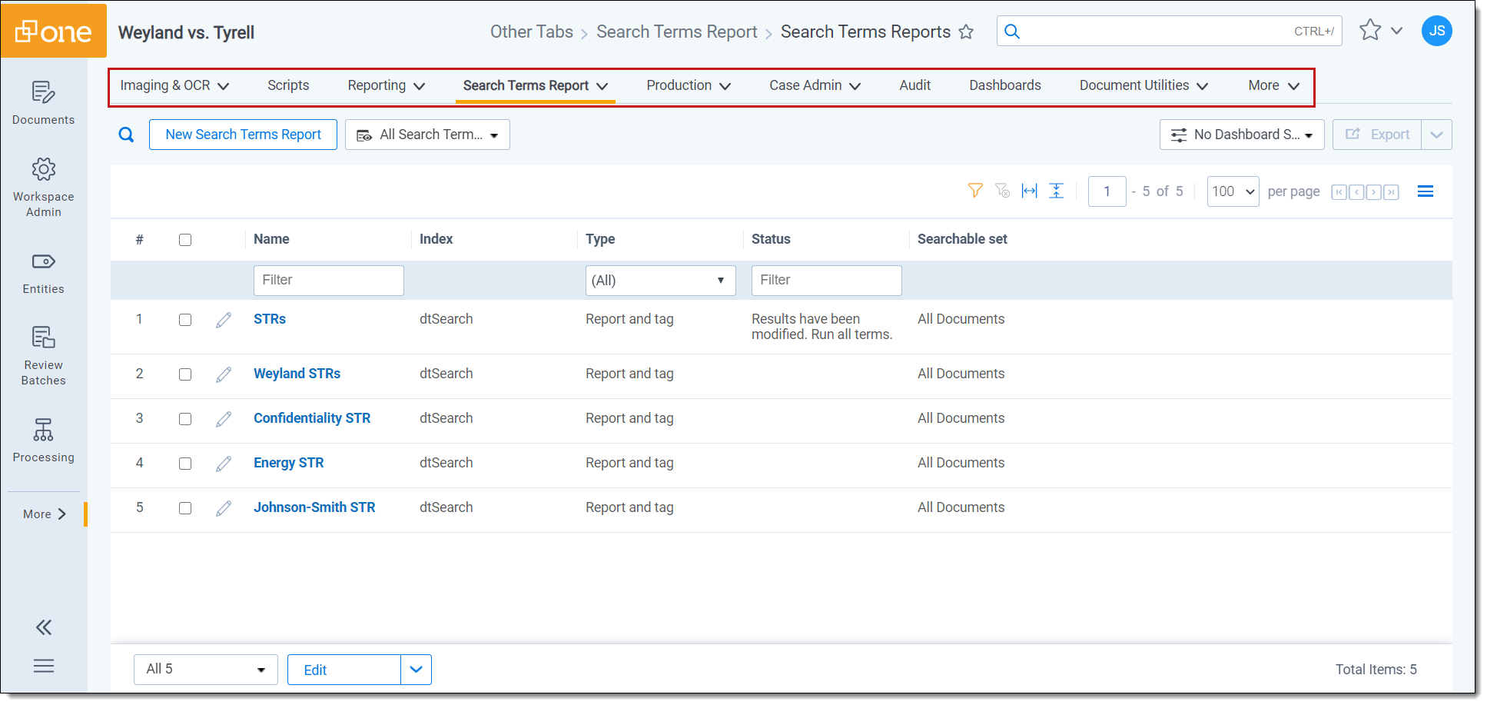
Task: Open the No Dashboard dropdown
Action: [1241, 135]
